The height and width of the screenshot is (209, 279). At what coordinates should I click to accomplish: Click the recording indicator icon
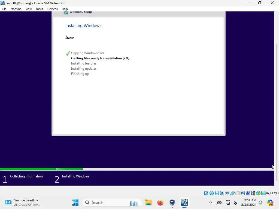(x=248, y=193)
